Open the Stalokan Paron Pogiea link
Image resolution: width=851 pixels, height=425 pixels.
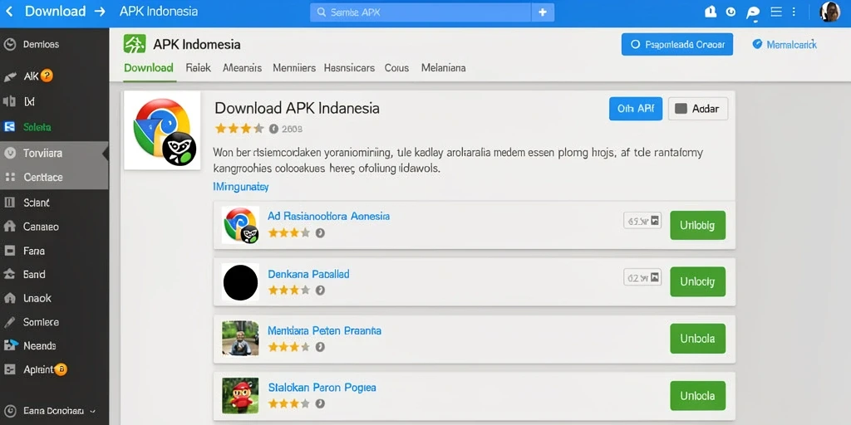point(322,388)
